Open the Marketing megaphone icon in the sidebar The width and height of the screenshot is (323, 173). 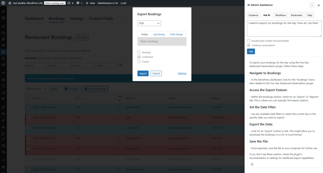point(3,99)
